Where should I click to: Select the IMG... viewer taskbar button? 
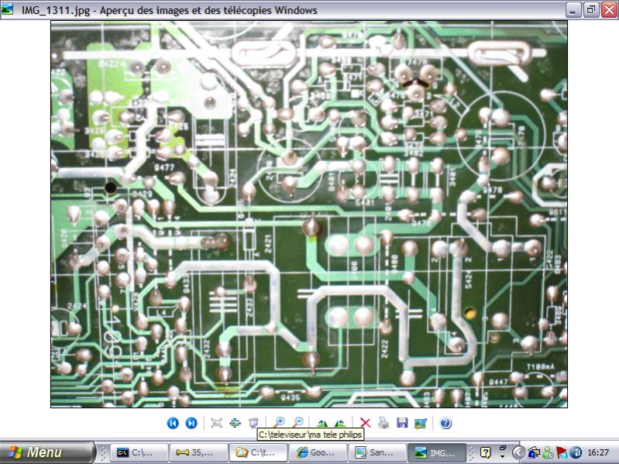(x=437, y=452)
